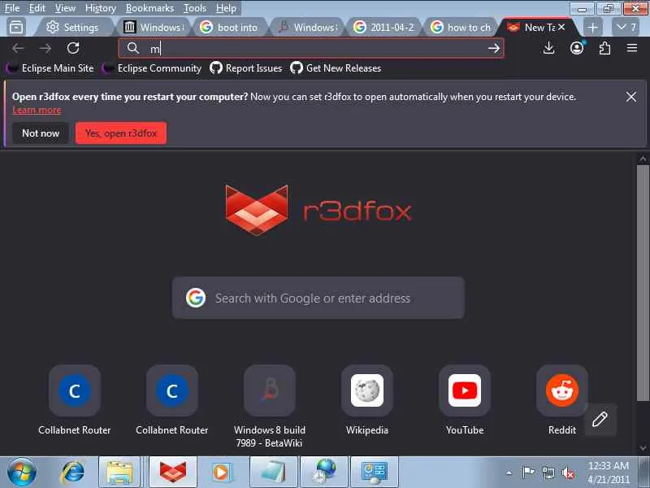Follow the Learn more link
This screenshot has width=650, height=488.
(37, 110)
